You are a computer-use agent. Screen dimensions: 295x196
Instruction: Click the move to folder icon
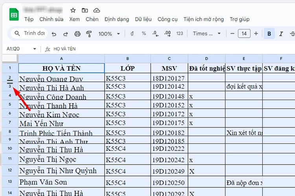click(x=85, y=10)
